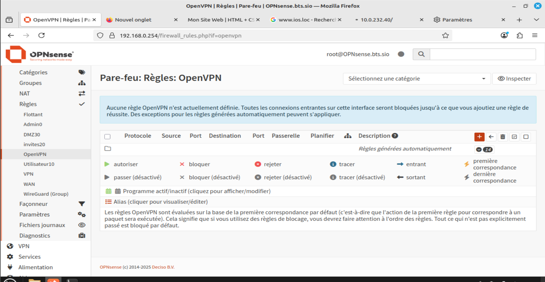545x282 pixels.
Task: Click the system status indicator circle
Action: tap(401, 54)
